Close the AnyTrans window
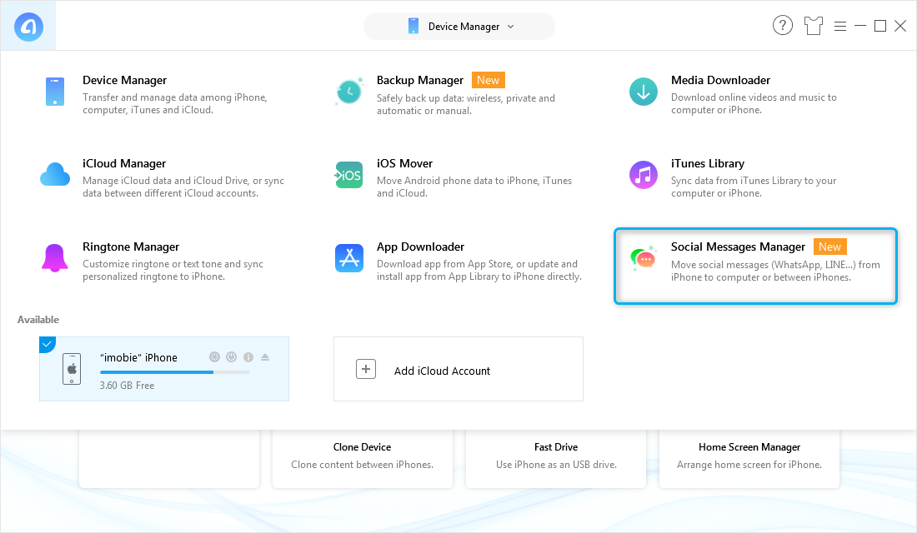Viewport: 917px width, 533px height. [900, 26]
